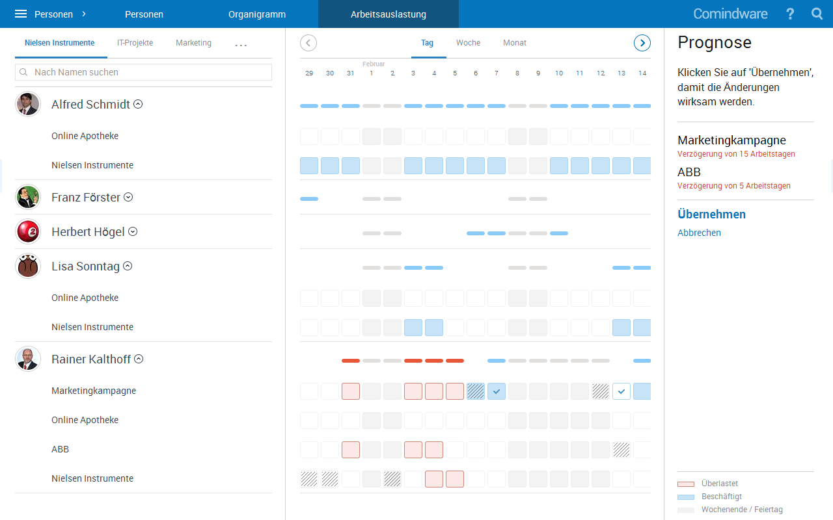833x520 pixels.
Task: Click Alfred Schmidt's avatar photo
Action: click(28, 104)
